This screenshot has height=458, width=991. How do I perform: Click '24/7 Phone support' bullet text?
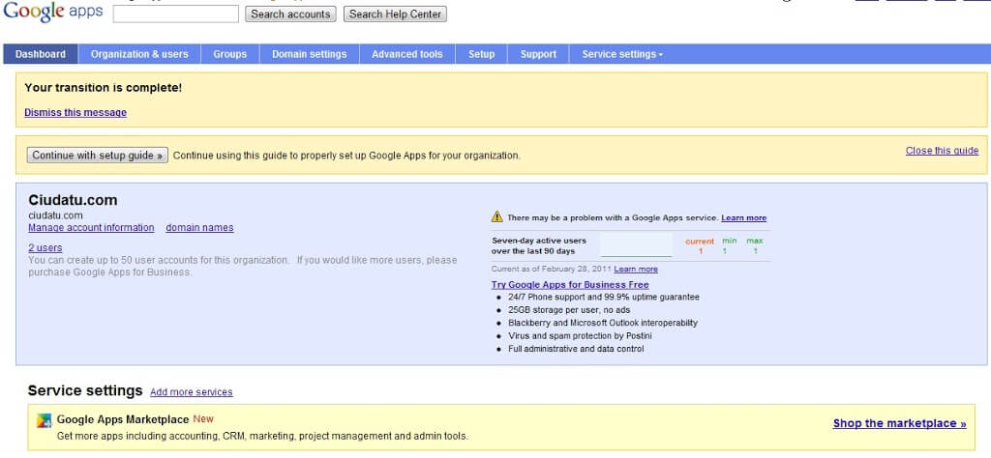click(604, 298)
